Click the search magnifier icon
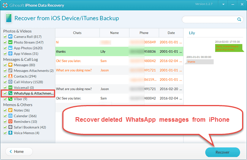This screenshot has width=247, height=160. coord(239,19)
